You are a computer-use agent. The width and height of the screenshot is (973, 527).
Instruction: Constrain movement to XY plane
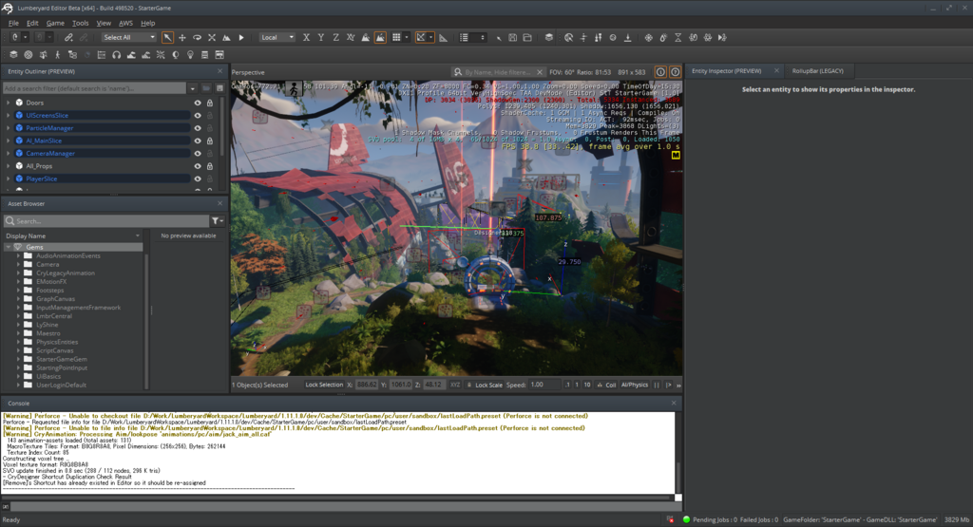pos(351,37)
